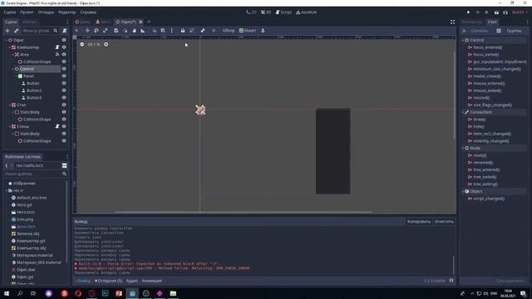This screenshot has width=532, height=299.
Task: Open the Сцена menu
Action: point(10,12)
